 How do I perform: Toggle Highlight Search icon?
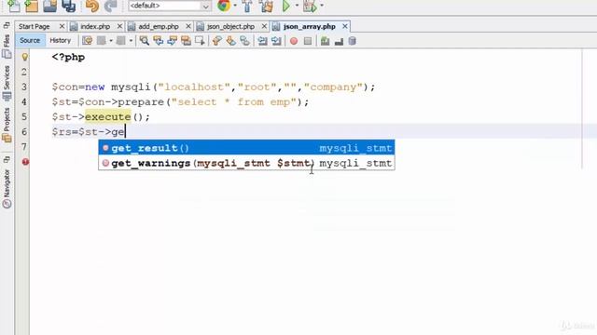click(186, 41)
